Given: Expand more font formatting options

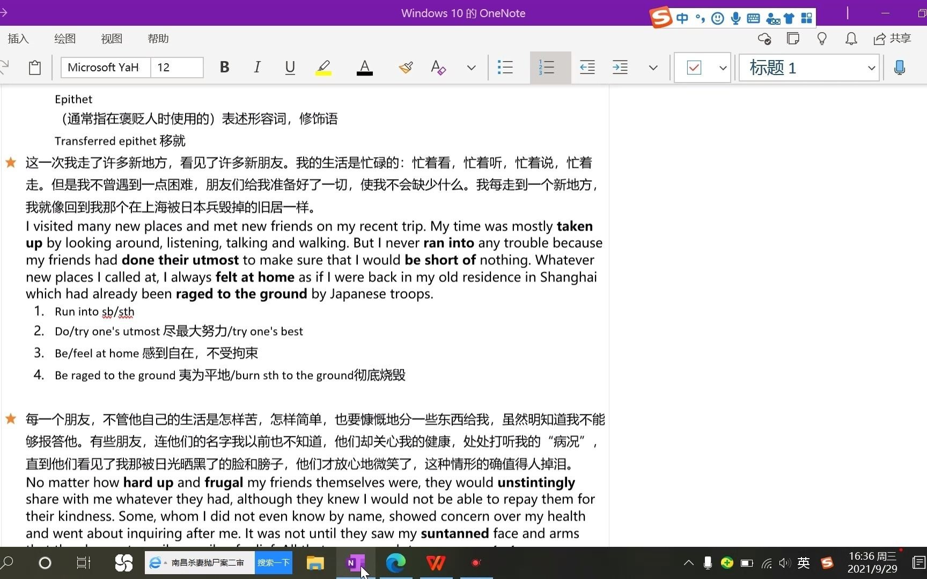Looking at the screenshot, I should [471, 68].
